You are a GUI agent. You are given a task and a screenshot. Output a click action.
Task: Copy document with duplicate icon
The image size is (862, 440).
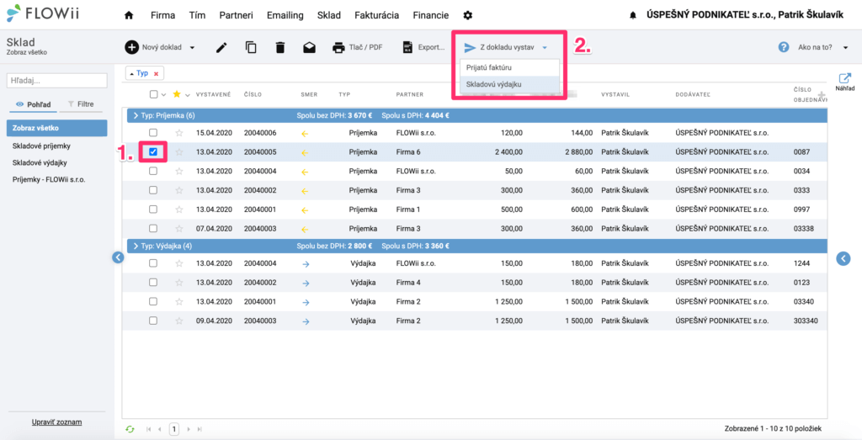[251, 48]
